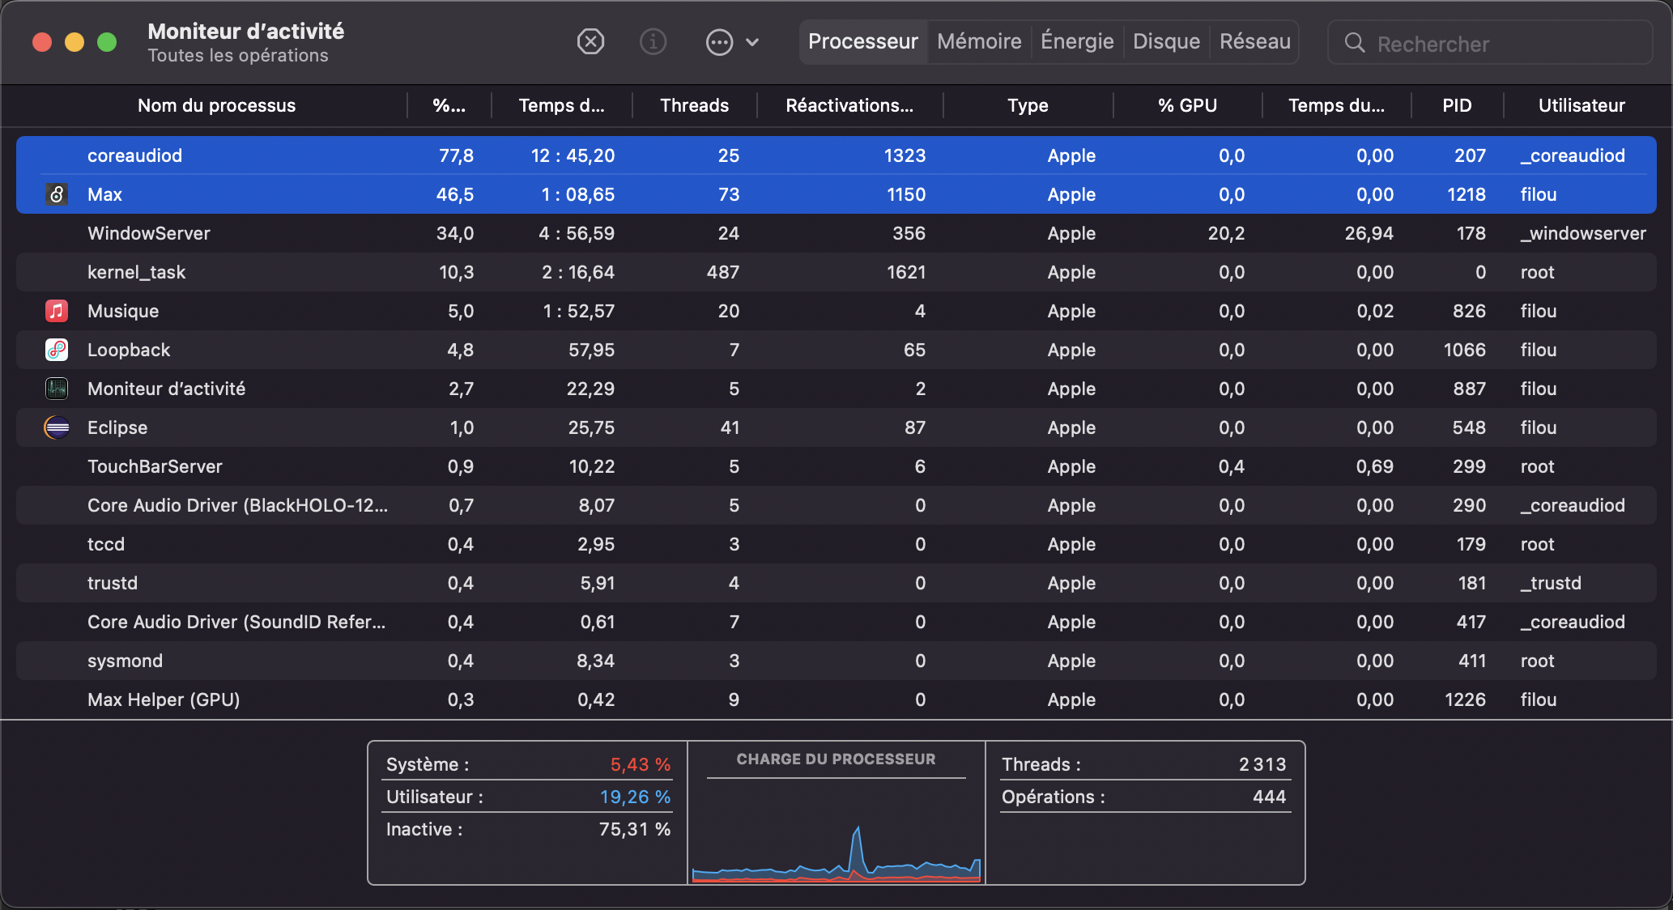Click the Inactive percentage 75,31 %
The width and height of the screenshot is (1673, 910).
tap(635, 829)
